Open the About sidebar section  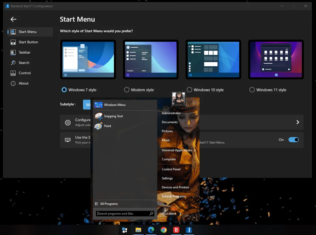30,83
